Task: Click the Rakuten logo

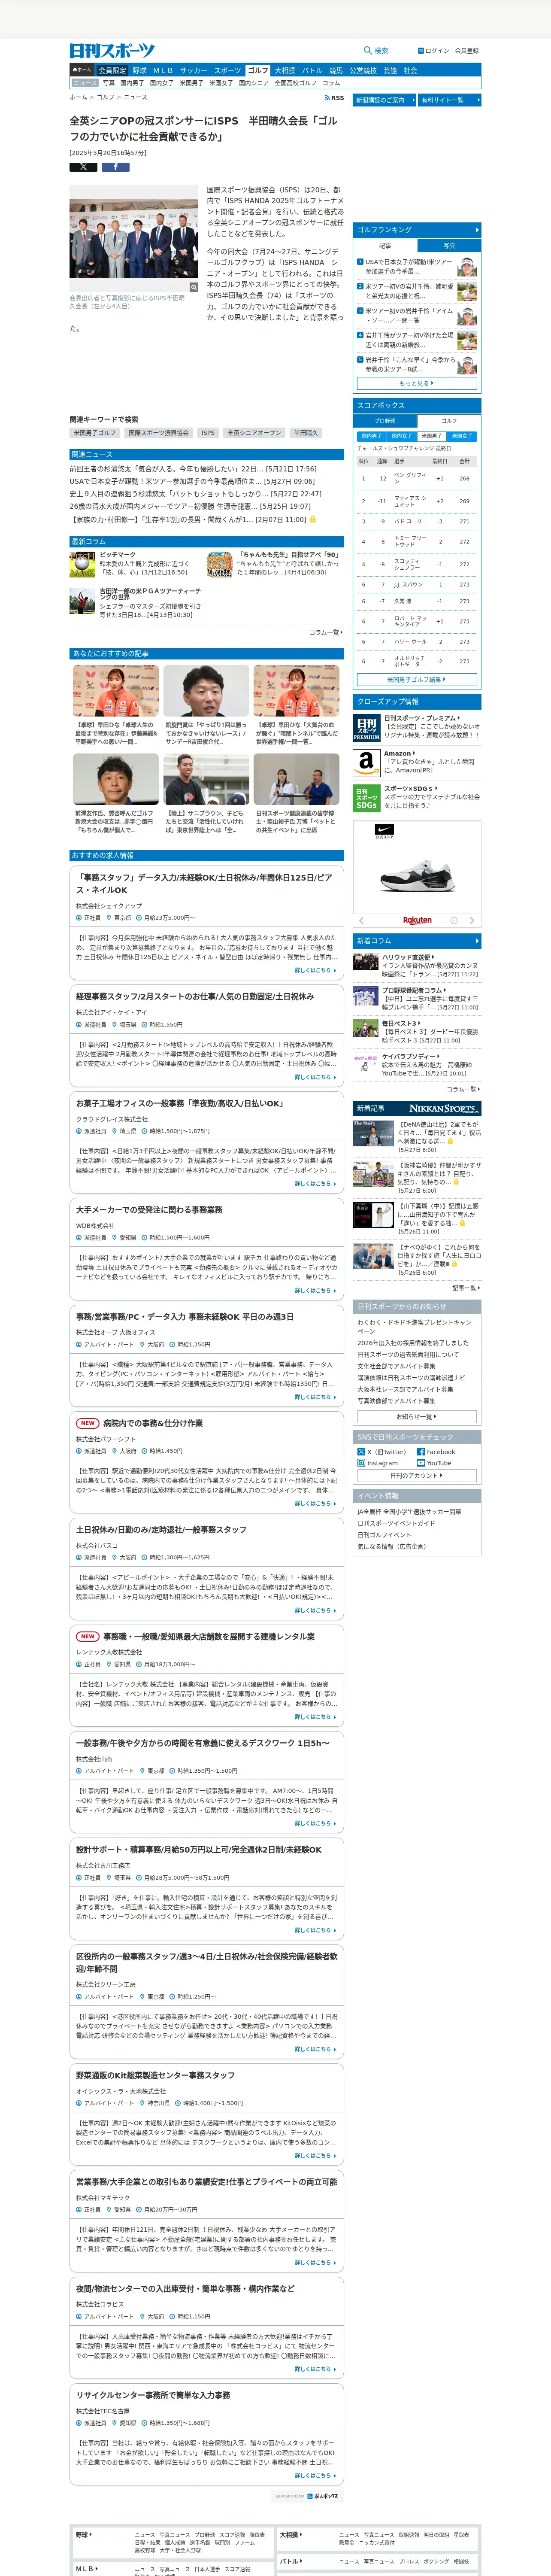Action: tap(417, 920)
